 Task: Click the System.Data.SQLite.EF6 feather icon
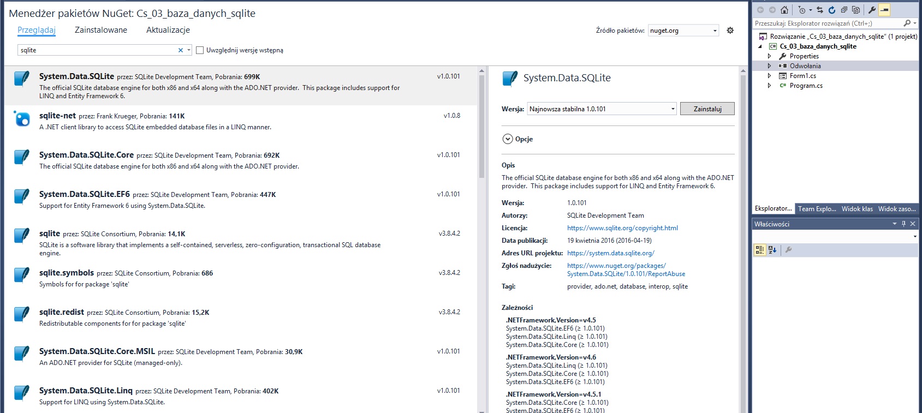(21, 196)
